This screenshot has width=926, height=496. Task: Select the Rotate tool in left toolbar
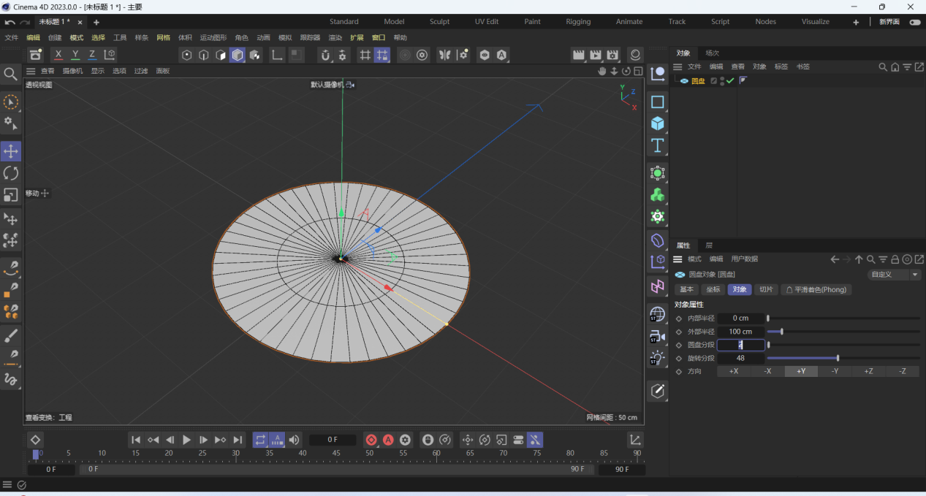11,173
